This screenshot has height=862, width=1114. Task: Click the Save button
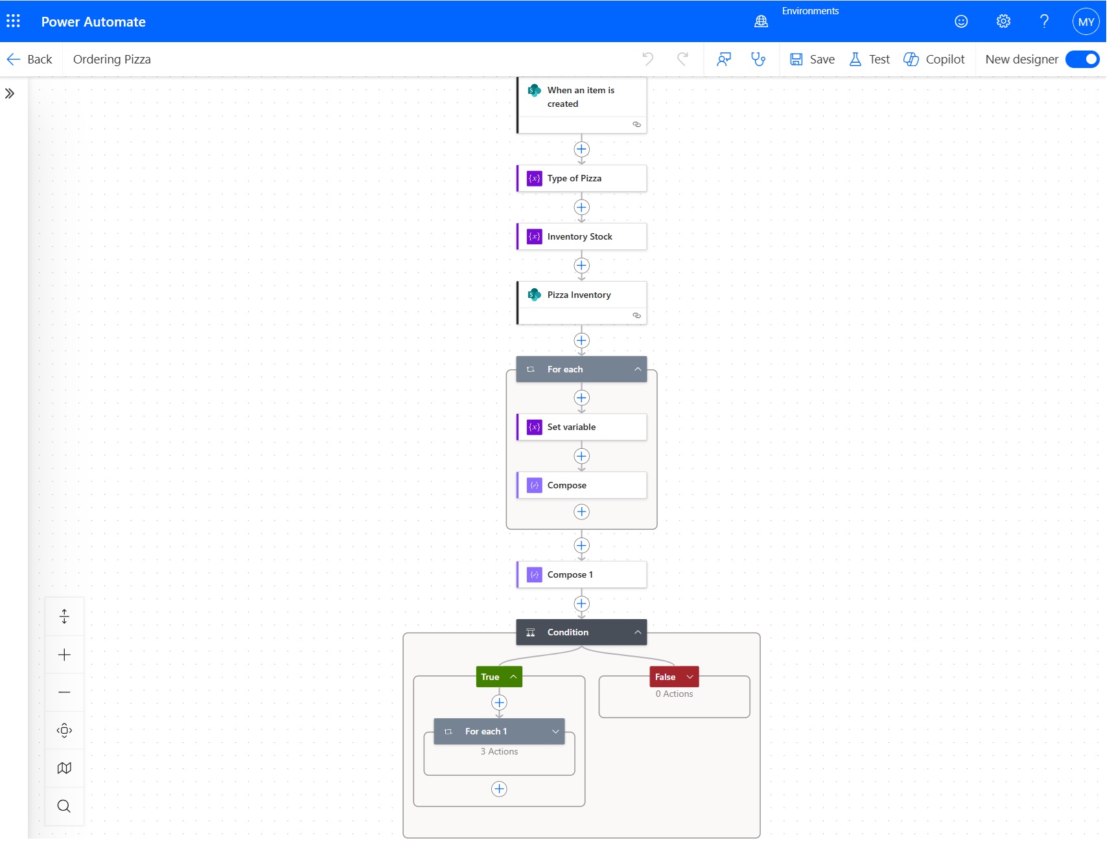[812, 60]
